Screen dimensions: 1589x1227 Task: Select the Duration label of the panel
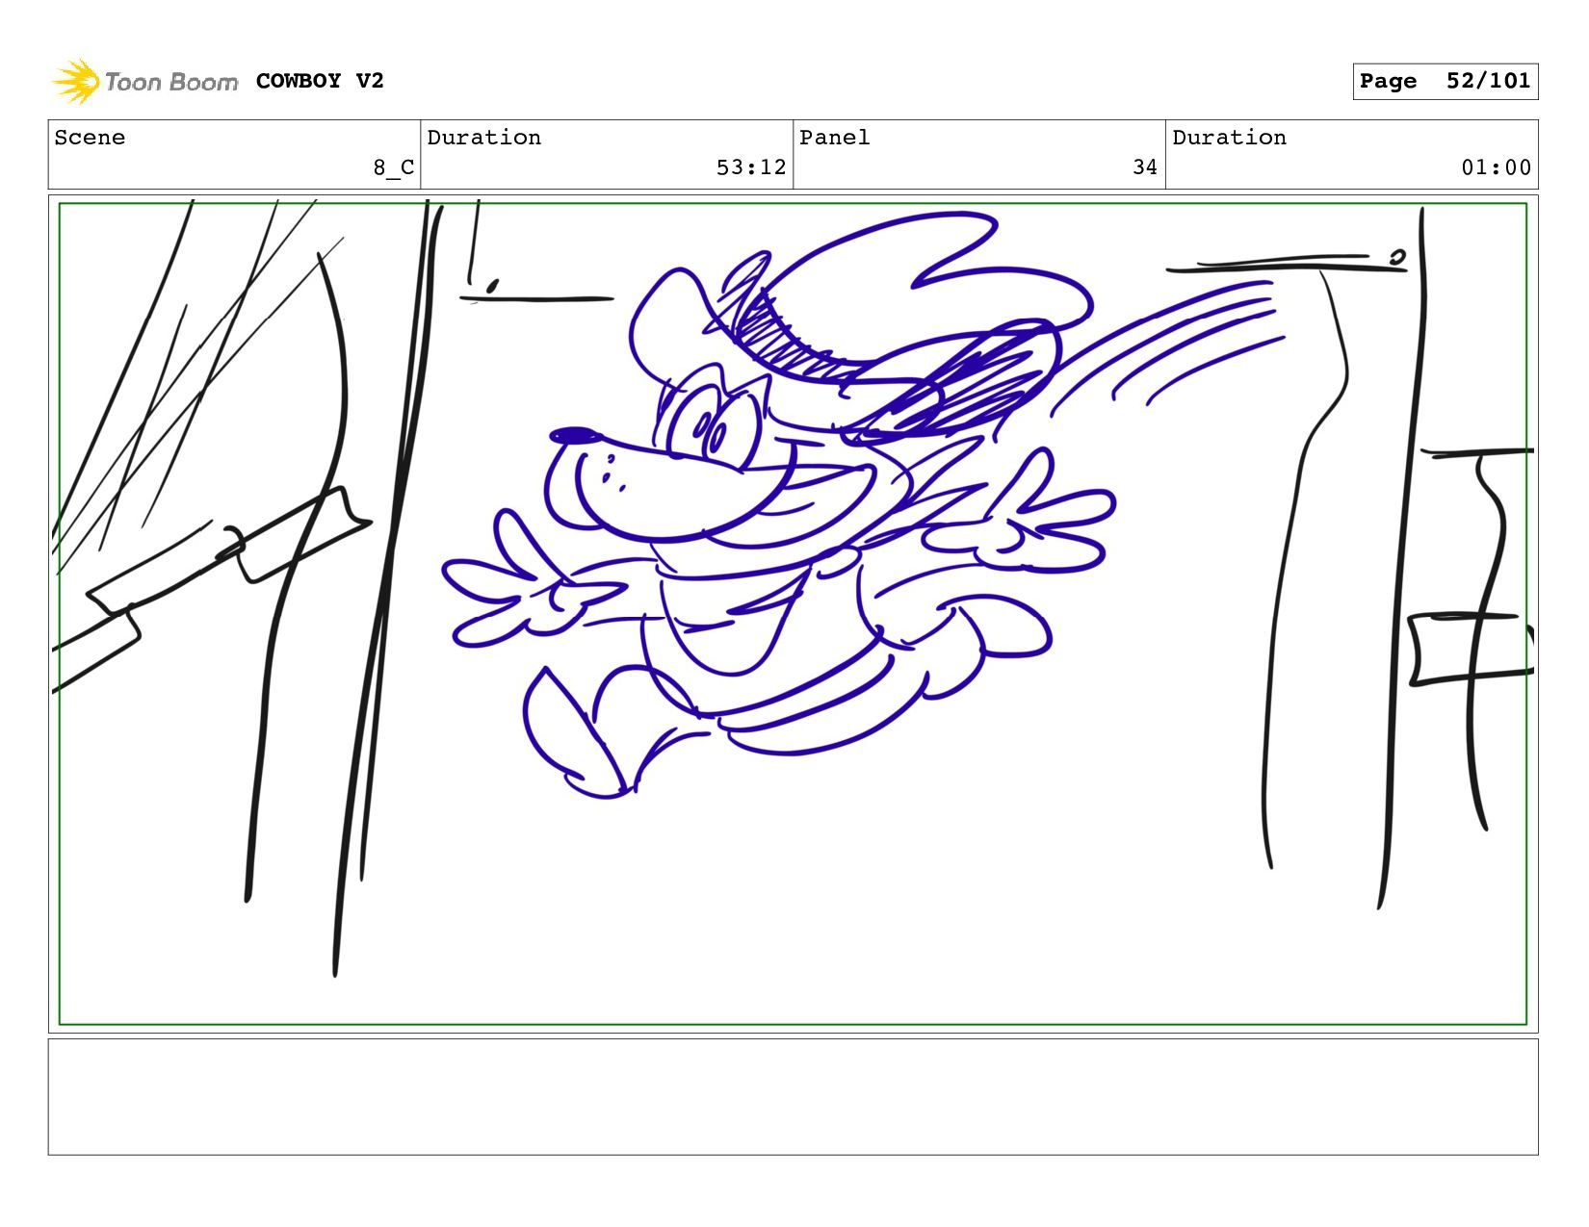1229,138
